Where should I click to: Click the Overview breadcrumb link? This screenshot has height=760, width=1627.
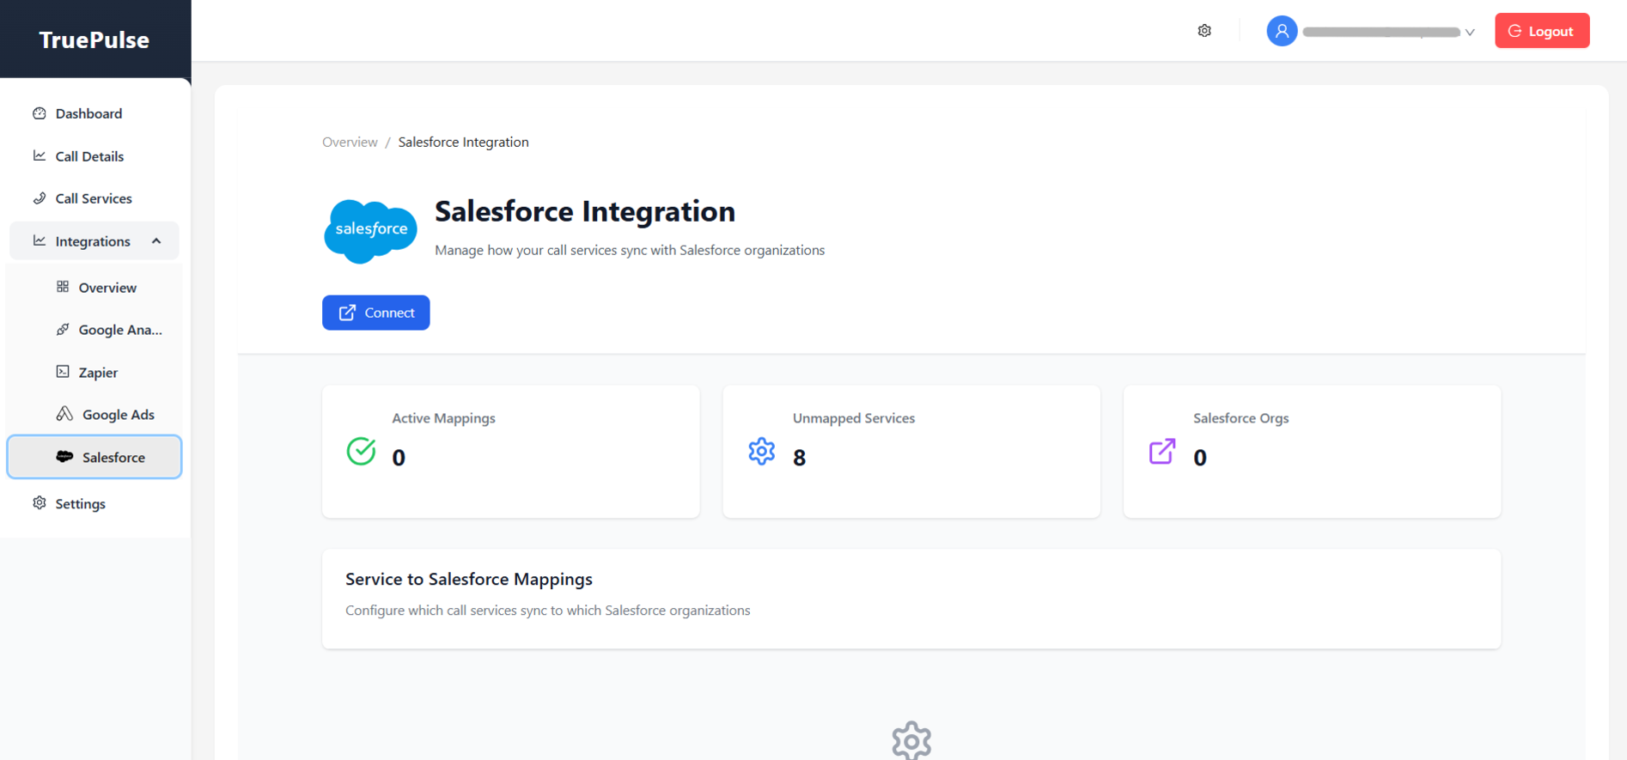350,143
